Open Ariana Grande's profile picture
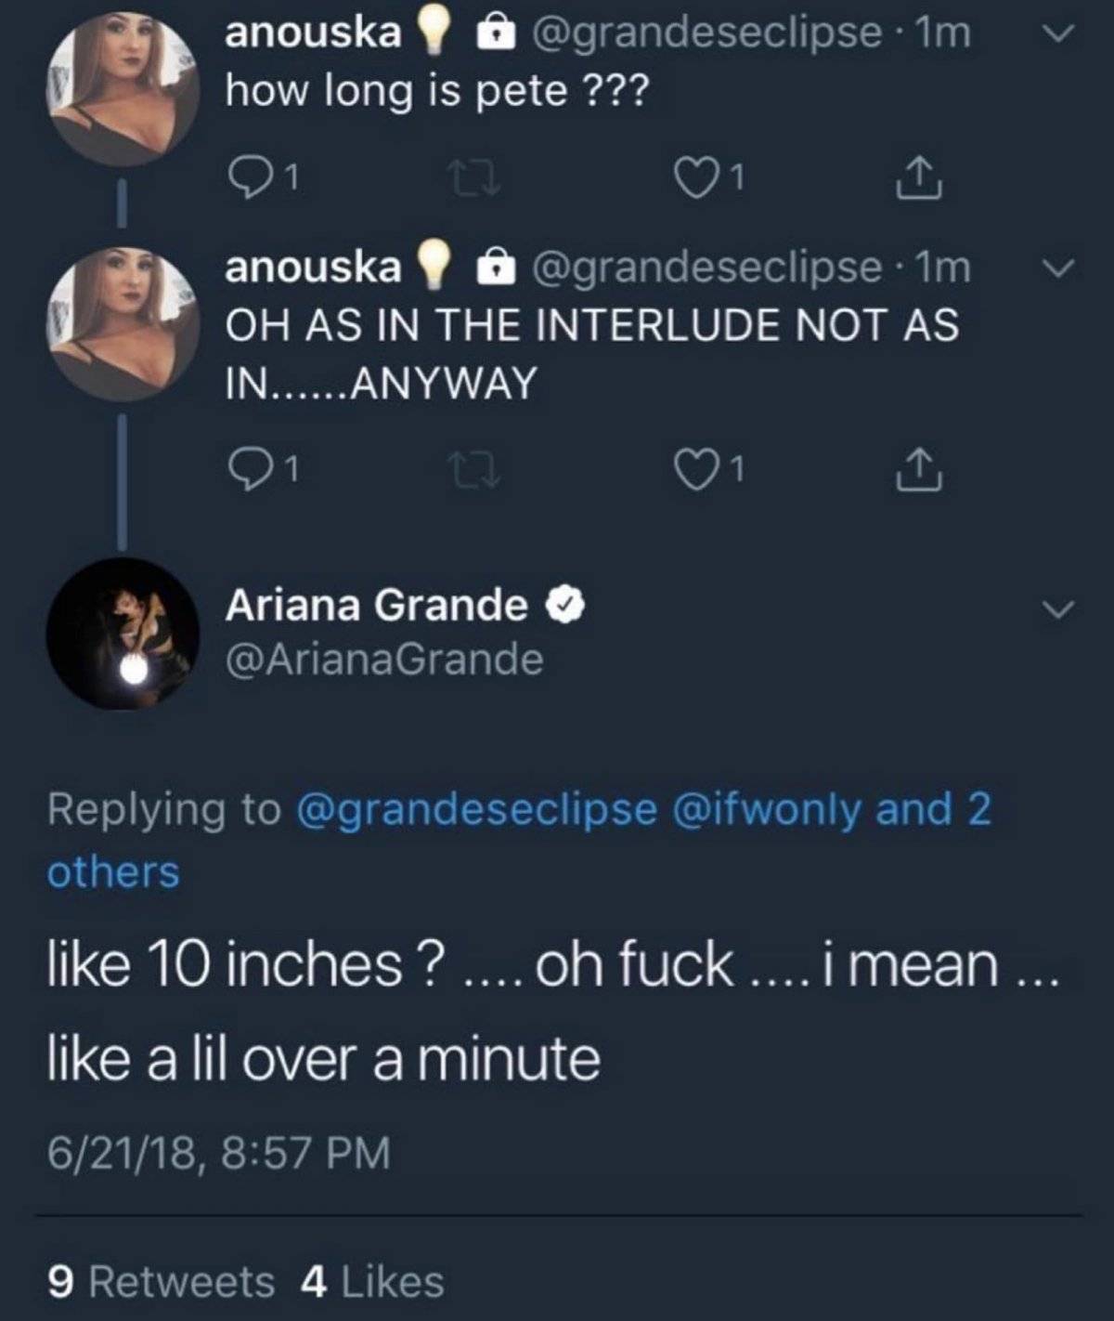 123,634
